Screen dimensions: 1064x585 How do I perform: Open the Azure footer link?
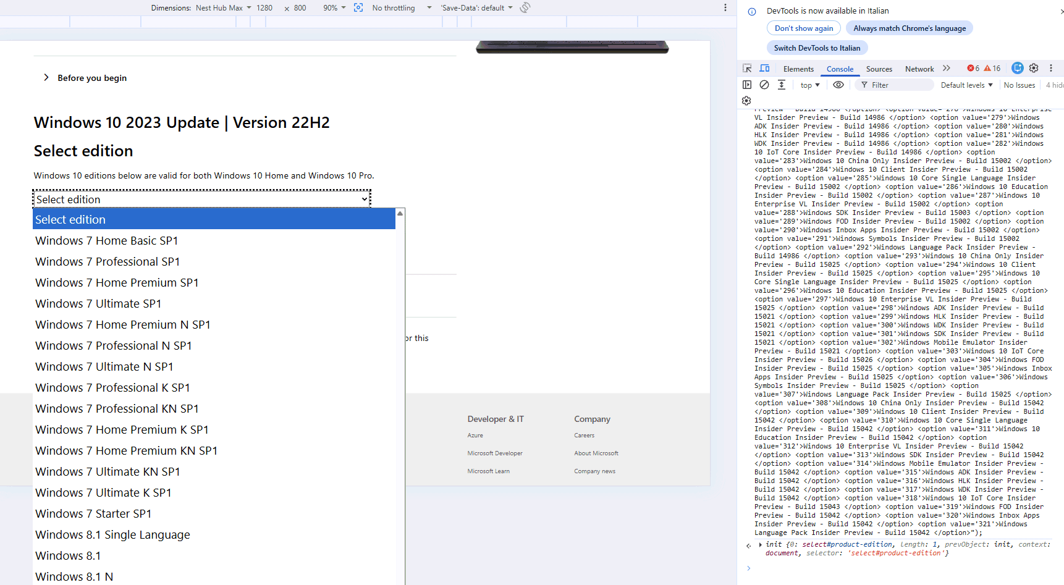point(475,436)
